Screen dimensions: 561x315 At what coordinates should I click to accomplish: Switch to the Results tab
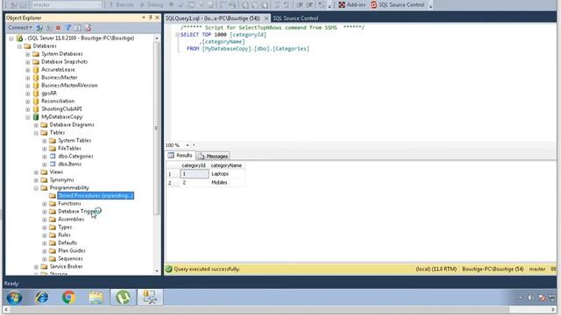181,156
